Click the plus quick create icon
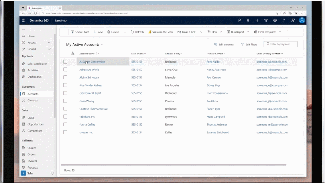The height and width of the screenshot is (183, 325). [257, 20]
